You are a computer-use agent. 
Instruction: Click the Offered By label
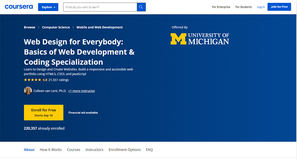(x=180, y=27)
